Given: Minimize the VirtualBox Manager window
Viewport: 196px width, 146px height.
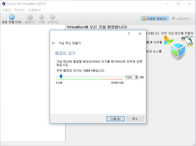Looking at the screenshot, I should (167, 4).
